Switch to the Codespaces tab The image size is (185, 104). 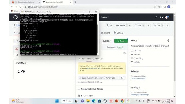click(x=114, y=47)
